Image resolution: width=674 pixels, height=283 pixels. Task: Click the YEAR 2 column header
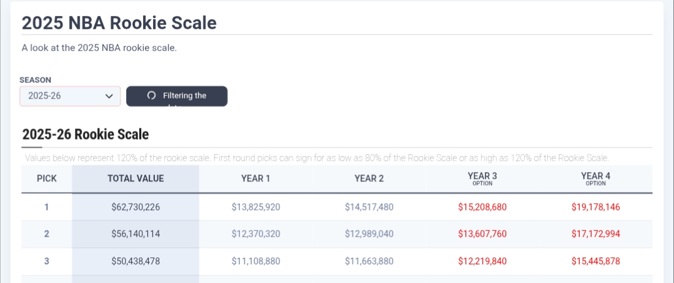[x=369, y=179]
